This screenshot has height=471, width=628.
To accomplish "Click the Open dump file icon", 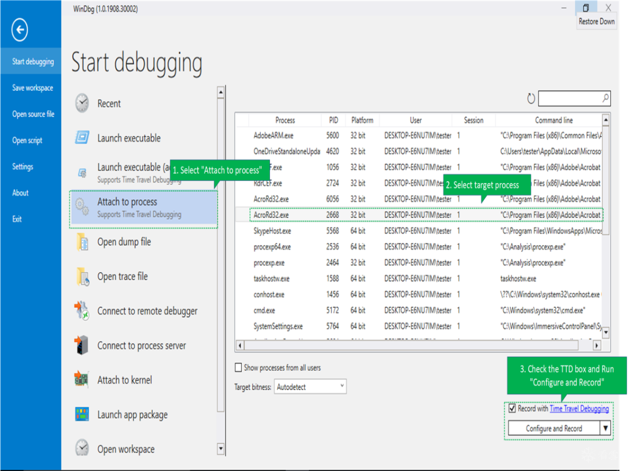I will click(x=82, y=242).
